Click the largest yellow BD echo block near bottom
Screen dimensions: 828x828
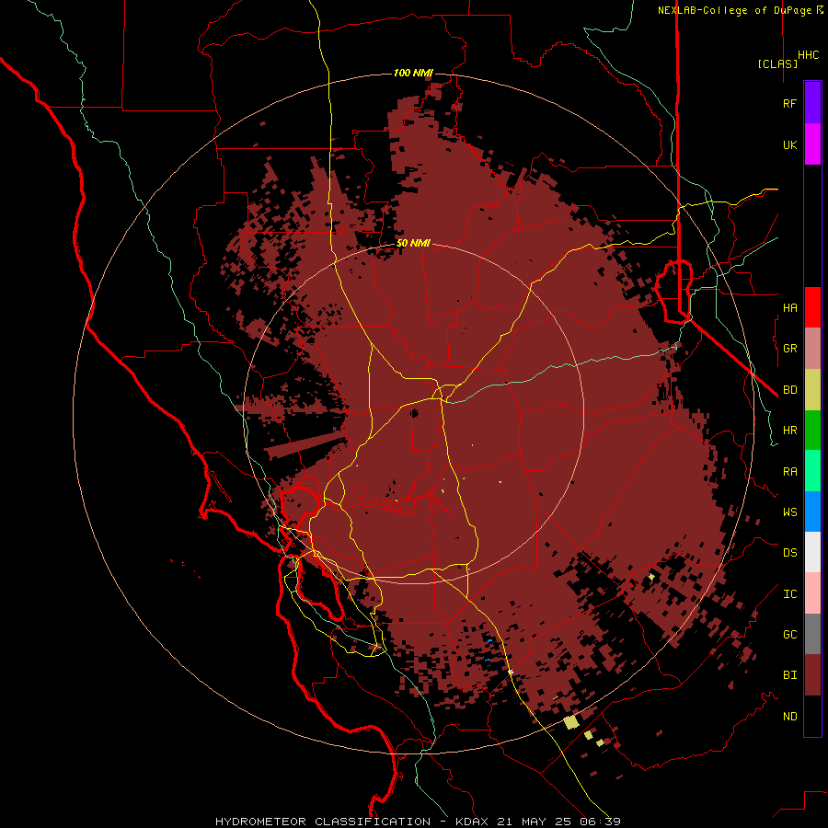click(570, 722)
